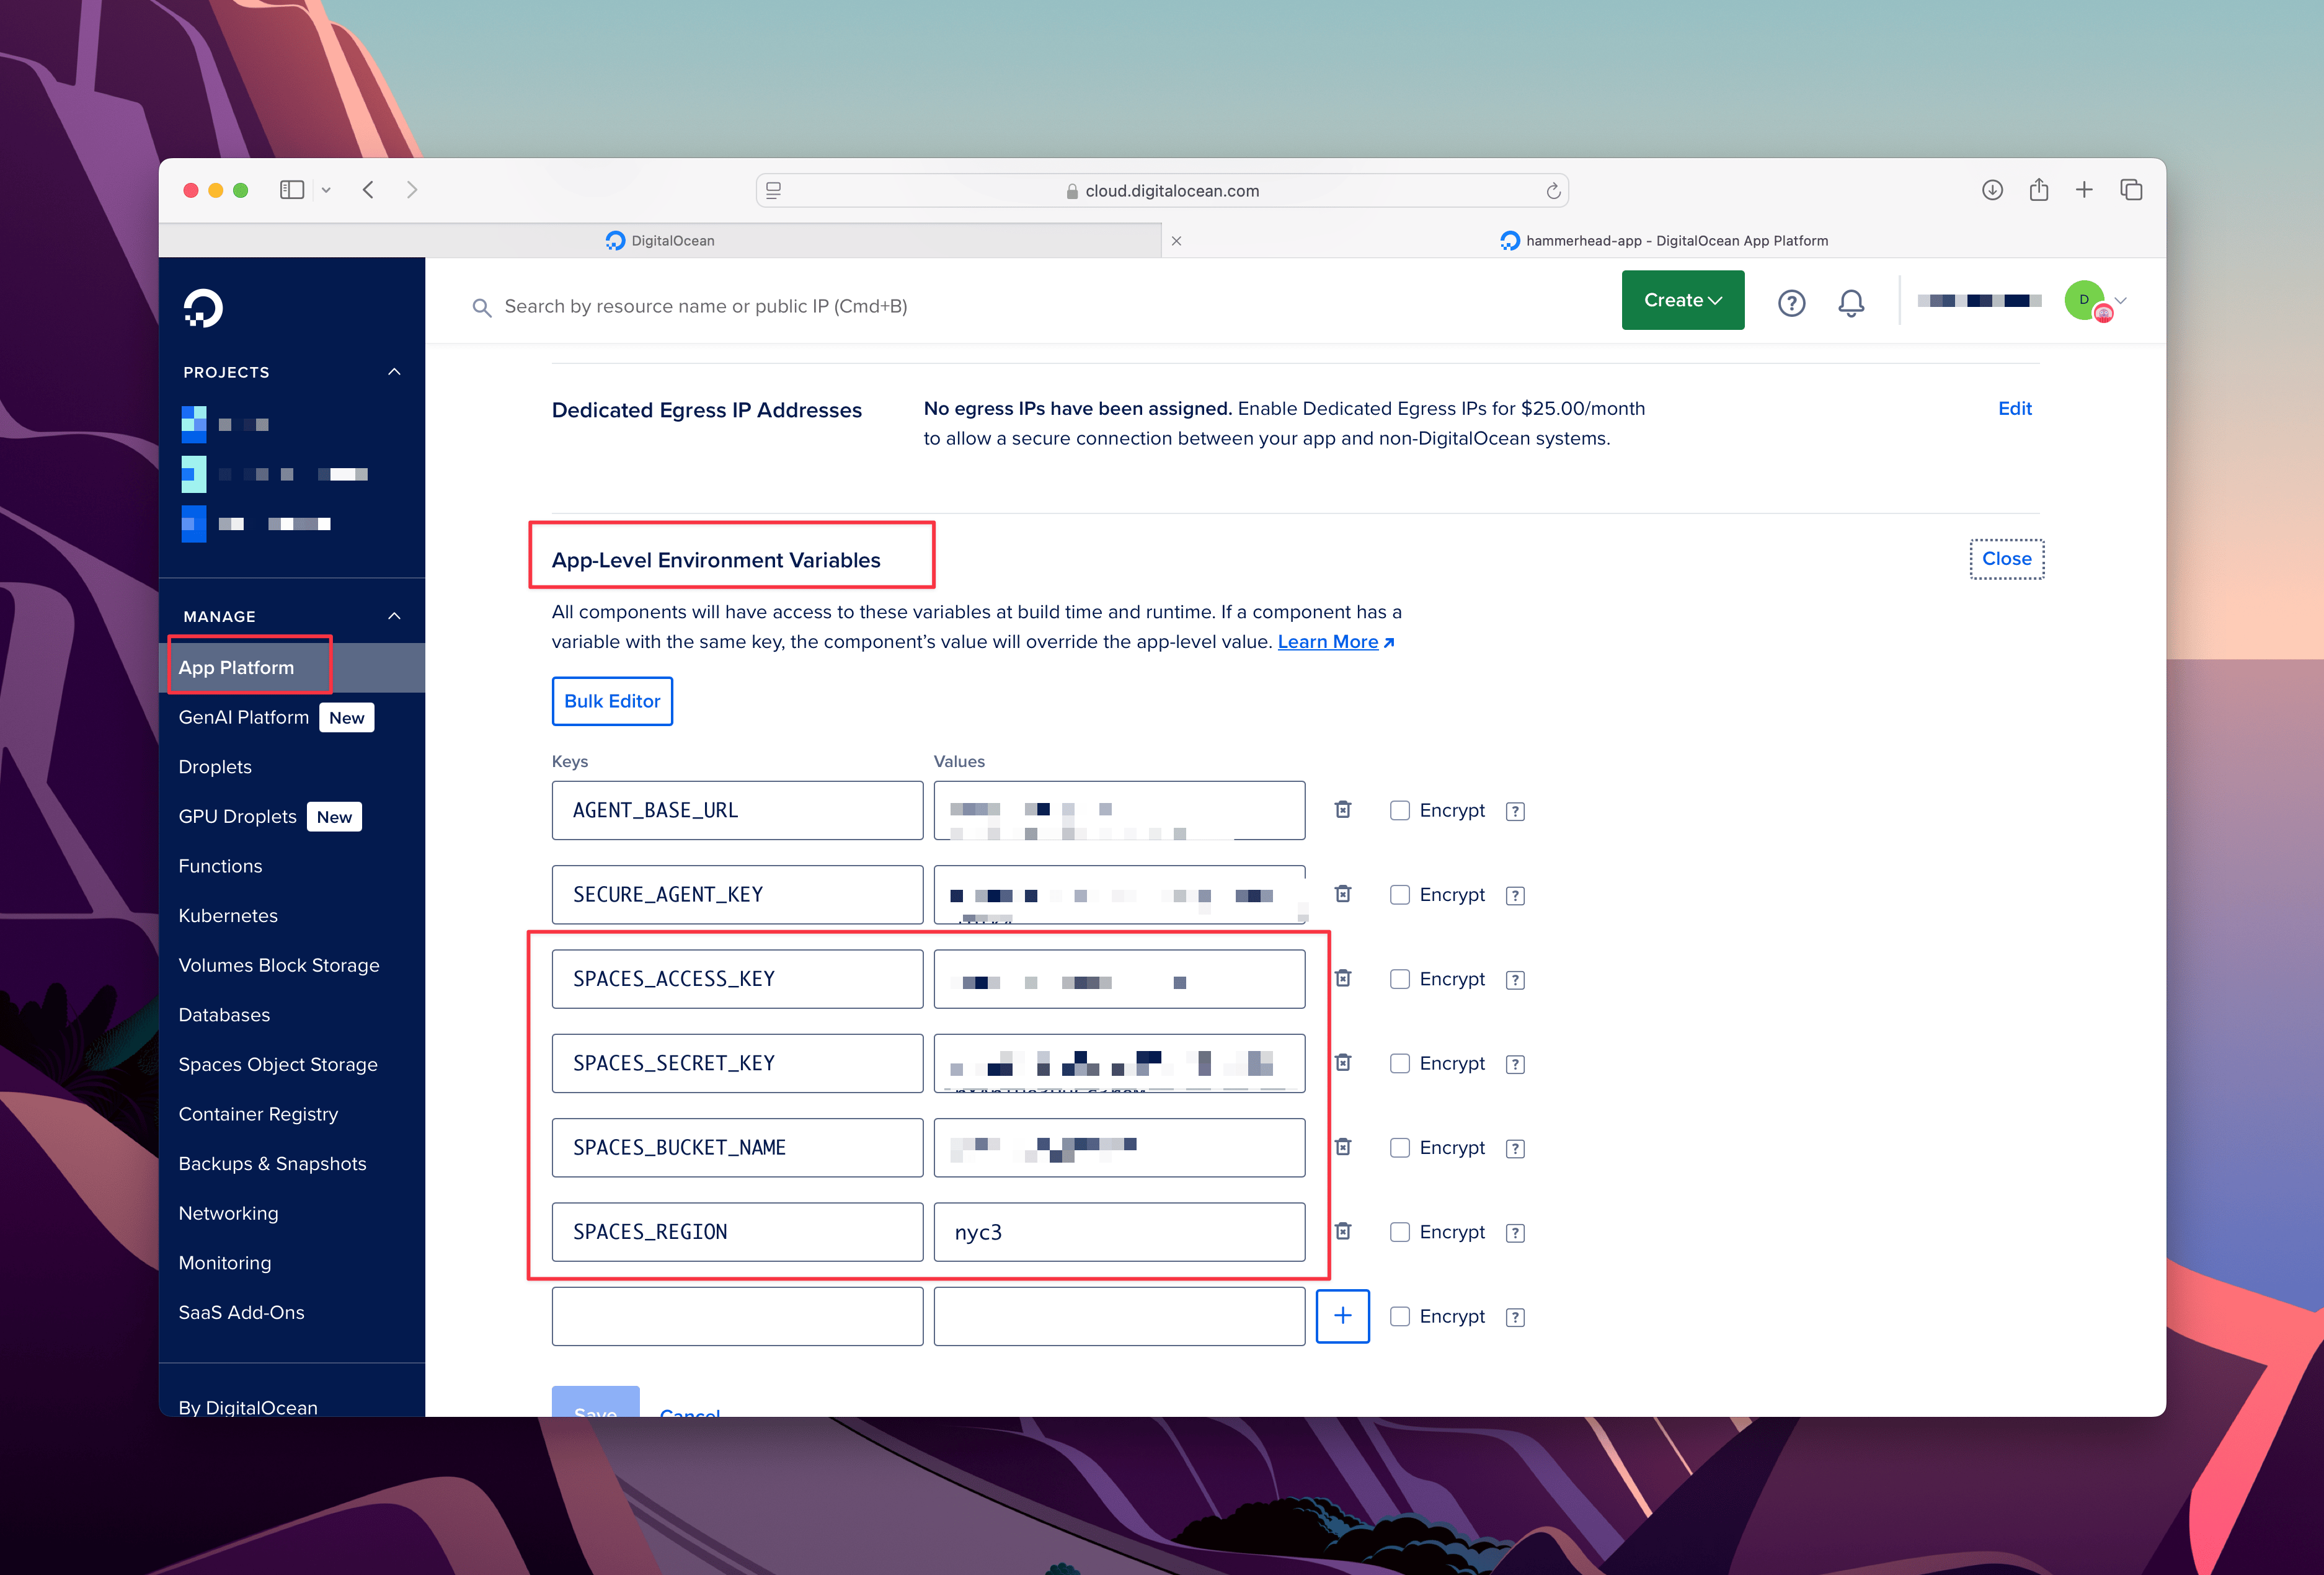This screenshot has height=1575, width=2324.
Task: Go back with the browser back arrow
Action: click(368, 190)
